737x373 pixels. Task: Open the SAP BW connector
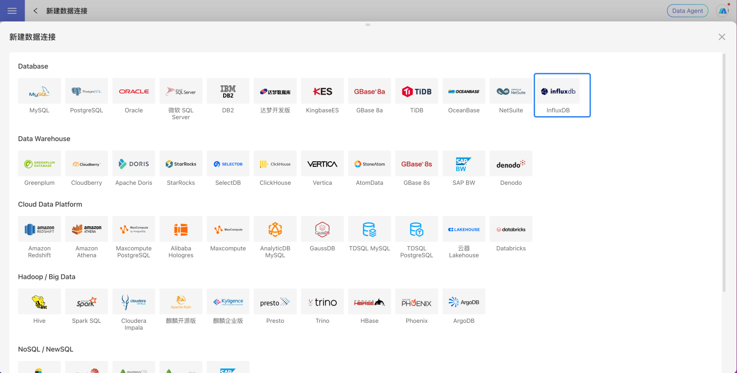coord(464,164)
